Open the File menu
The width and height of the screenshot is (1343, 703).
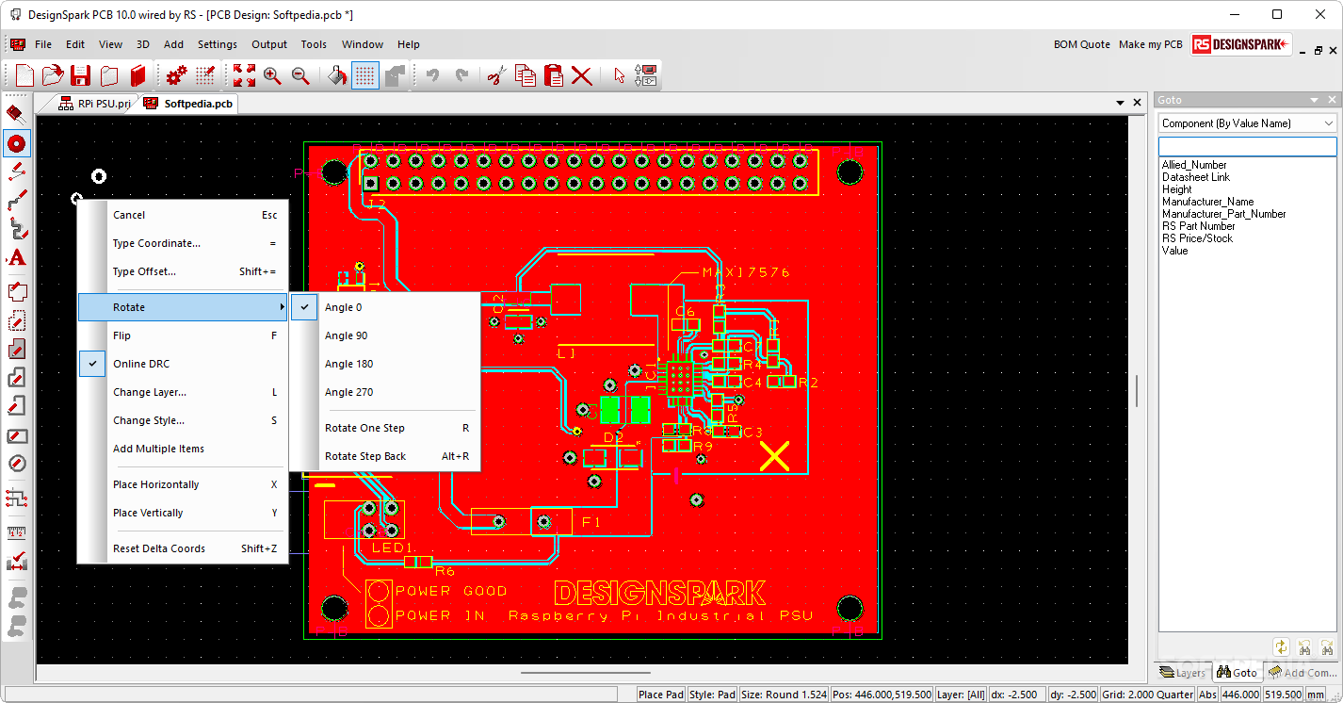click(x=43, y=44)
